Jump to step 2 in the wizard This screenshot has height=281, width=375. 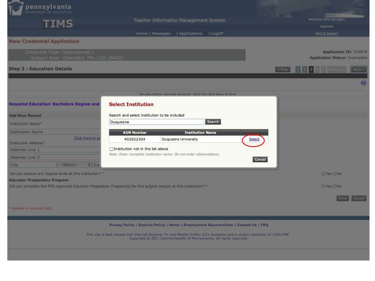[x=305, y=70]
